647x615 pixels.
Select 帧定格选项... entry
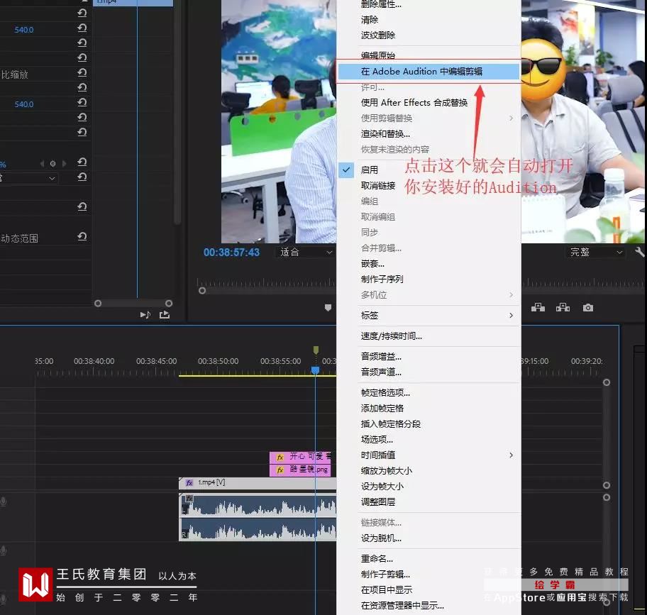tap(385, 392)
